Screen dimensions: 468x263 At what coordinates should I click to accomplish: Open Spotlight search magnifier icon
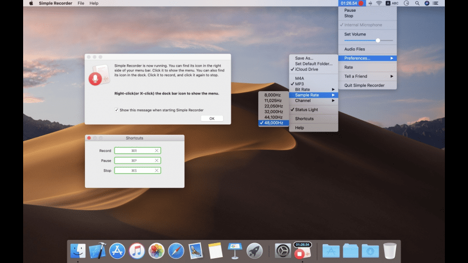pyautogui.click(x=417, y=3)
